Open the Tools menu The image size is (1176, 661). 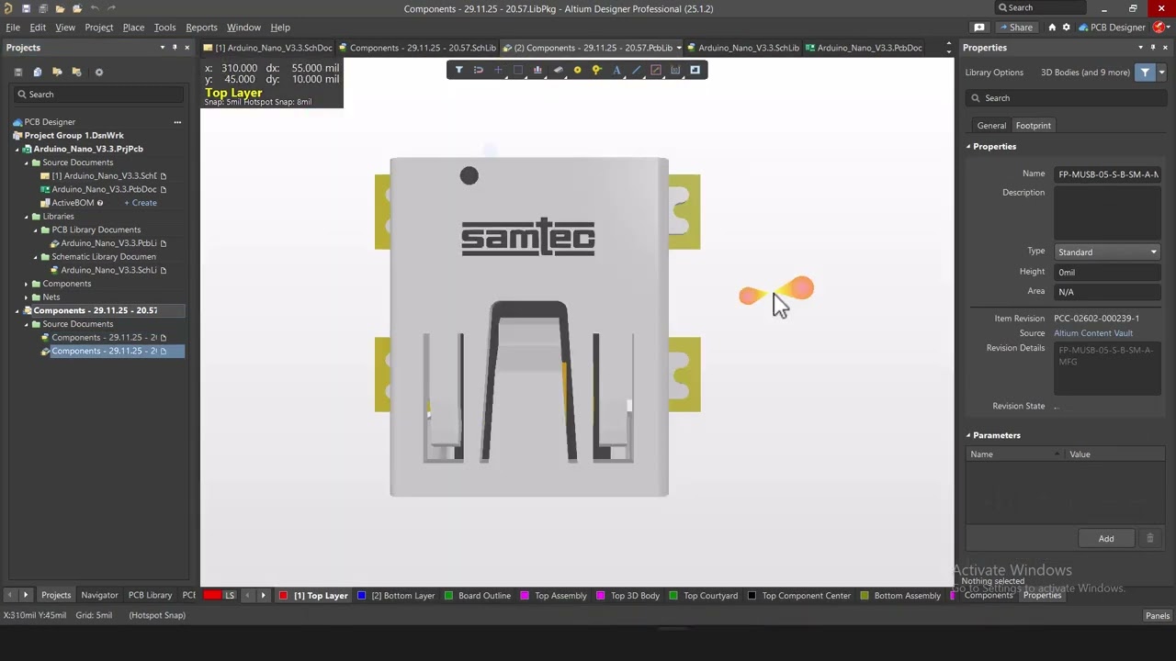[x=165, y=28]
